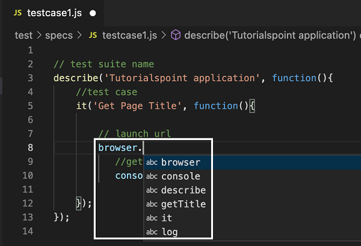Click the JS file icon on the testcase1.js tab
The width and height of the screenshot is (361, 246).
click(17, 12)
